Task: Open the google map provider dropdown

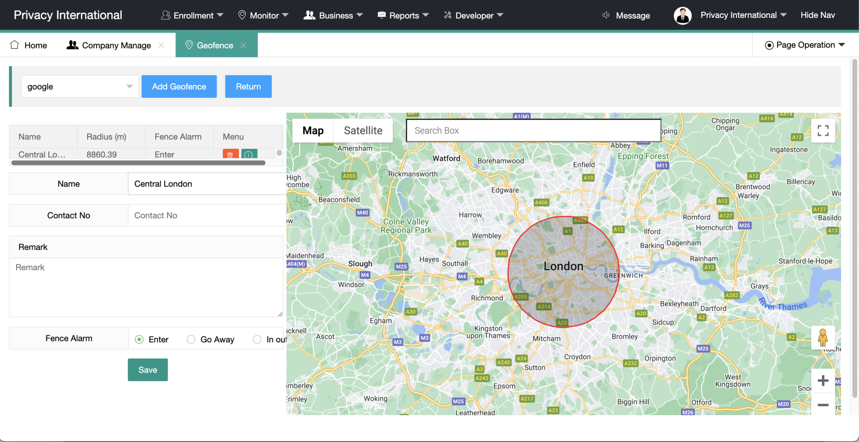Action: click(x=80, y=87)
